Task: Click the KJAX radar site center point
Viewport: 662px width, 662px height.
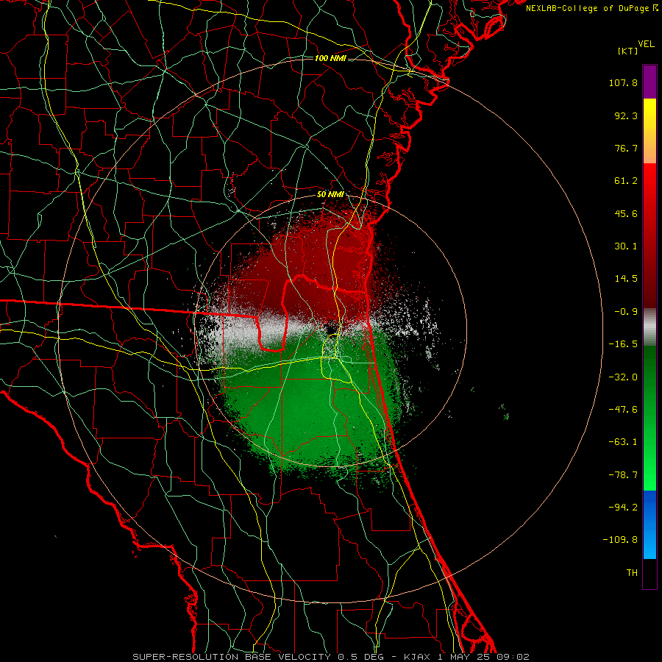Action: [332, 328]
